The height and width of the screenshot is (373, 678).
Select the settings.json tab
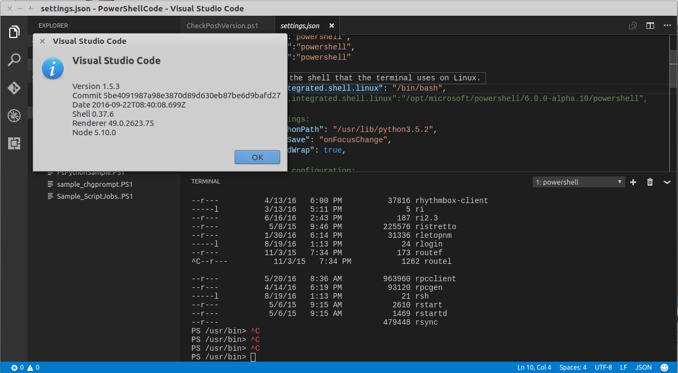pos(300,25)
